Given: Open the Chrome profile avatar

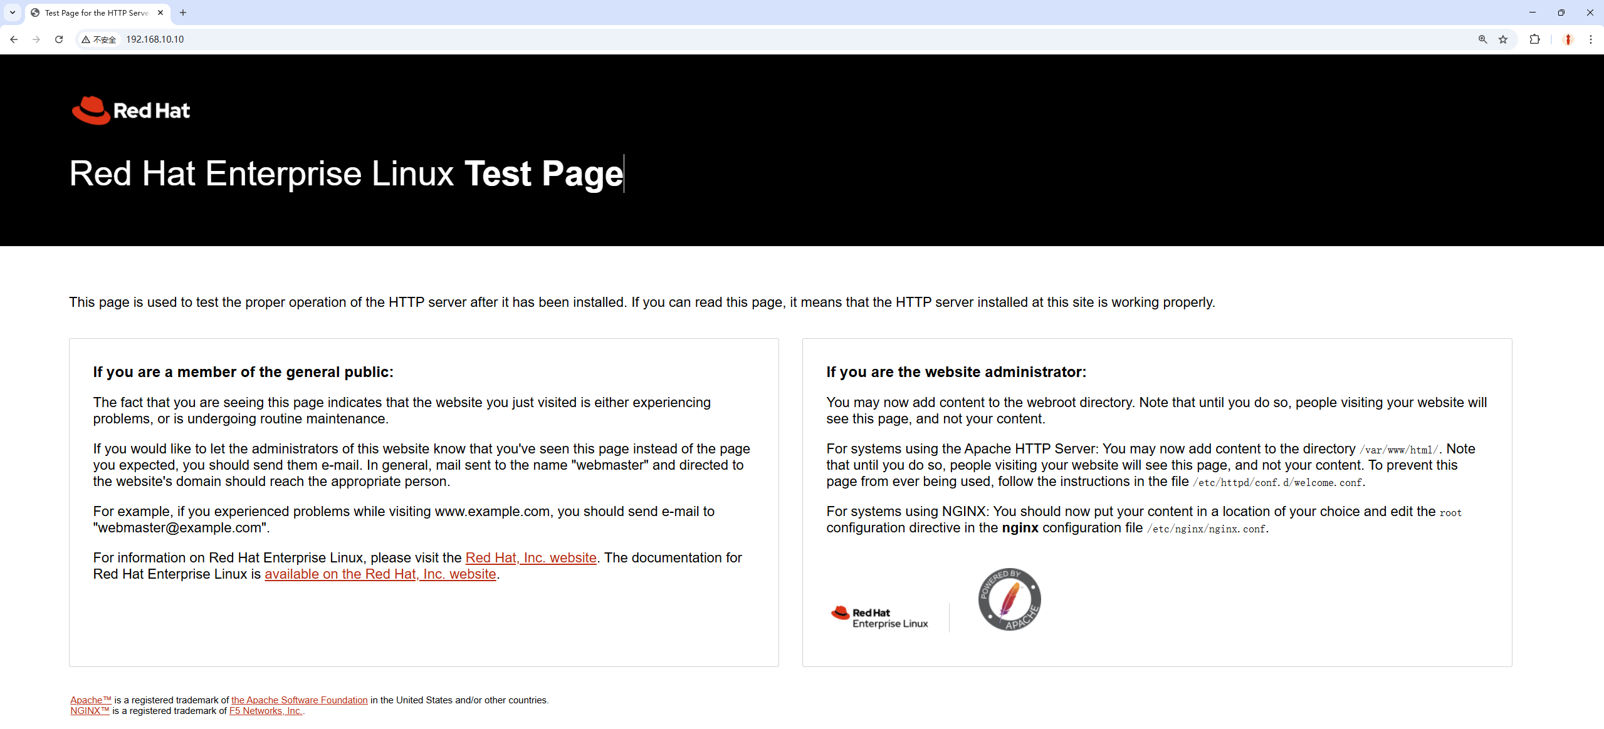Looking at the screenshot, I should coord(1568,39).
